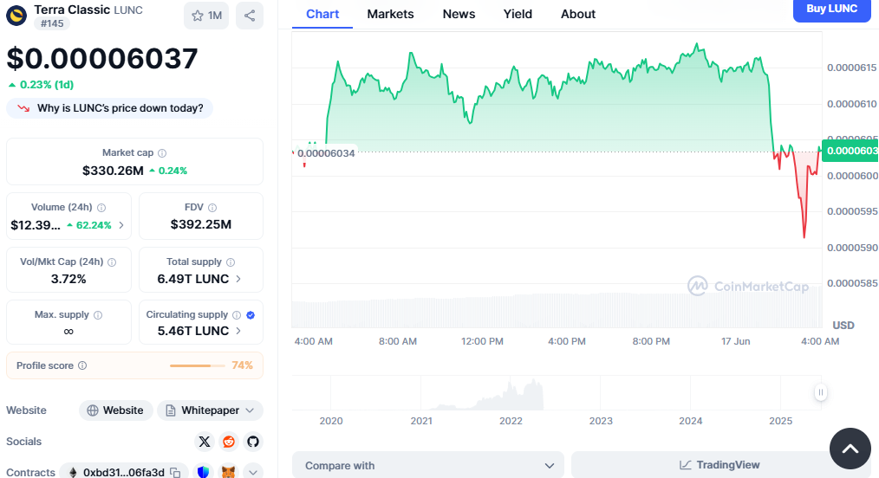Screen dimensions: 879x478
Task: Click Profile score info icon
Action: click(82, 365)
